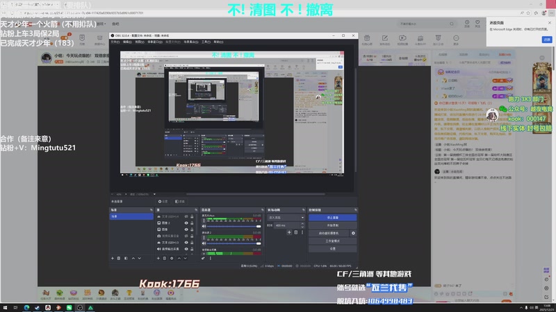Image resolution: width=556 pixels, height=312 pixels.
Task: Move the source up in Sources panel
Action: pos(179,258)
